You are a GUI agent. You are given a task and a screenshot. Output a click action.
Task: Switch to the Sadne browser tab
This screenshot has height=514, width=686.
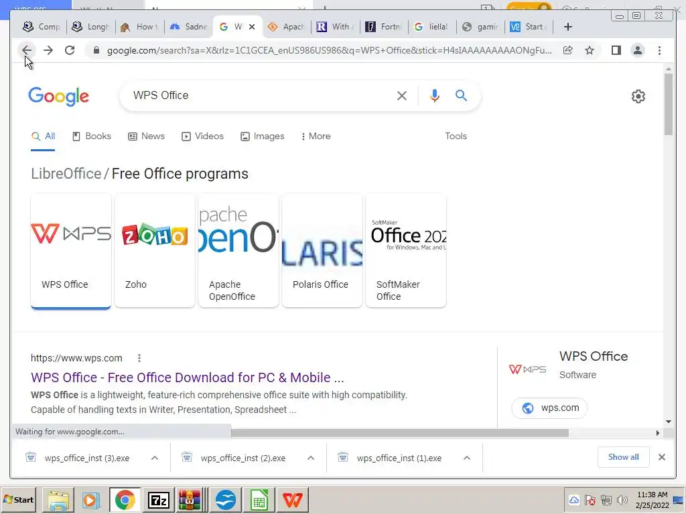[189, 27]
